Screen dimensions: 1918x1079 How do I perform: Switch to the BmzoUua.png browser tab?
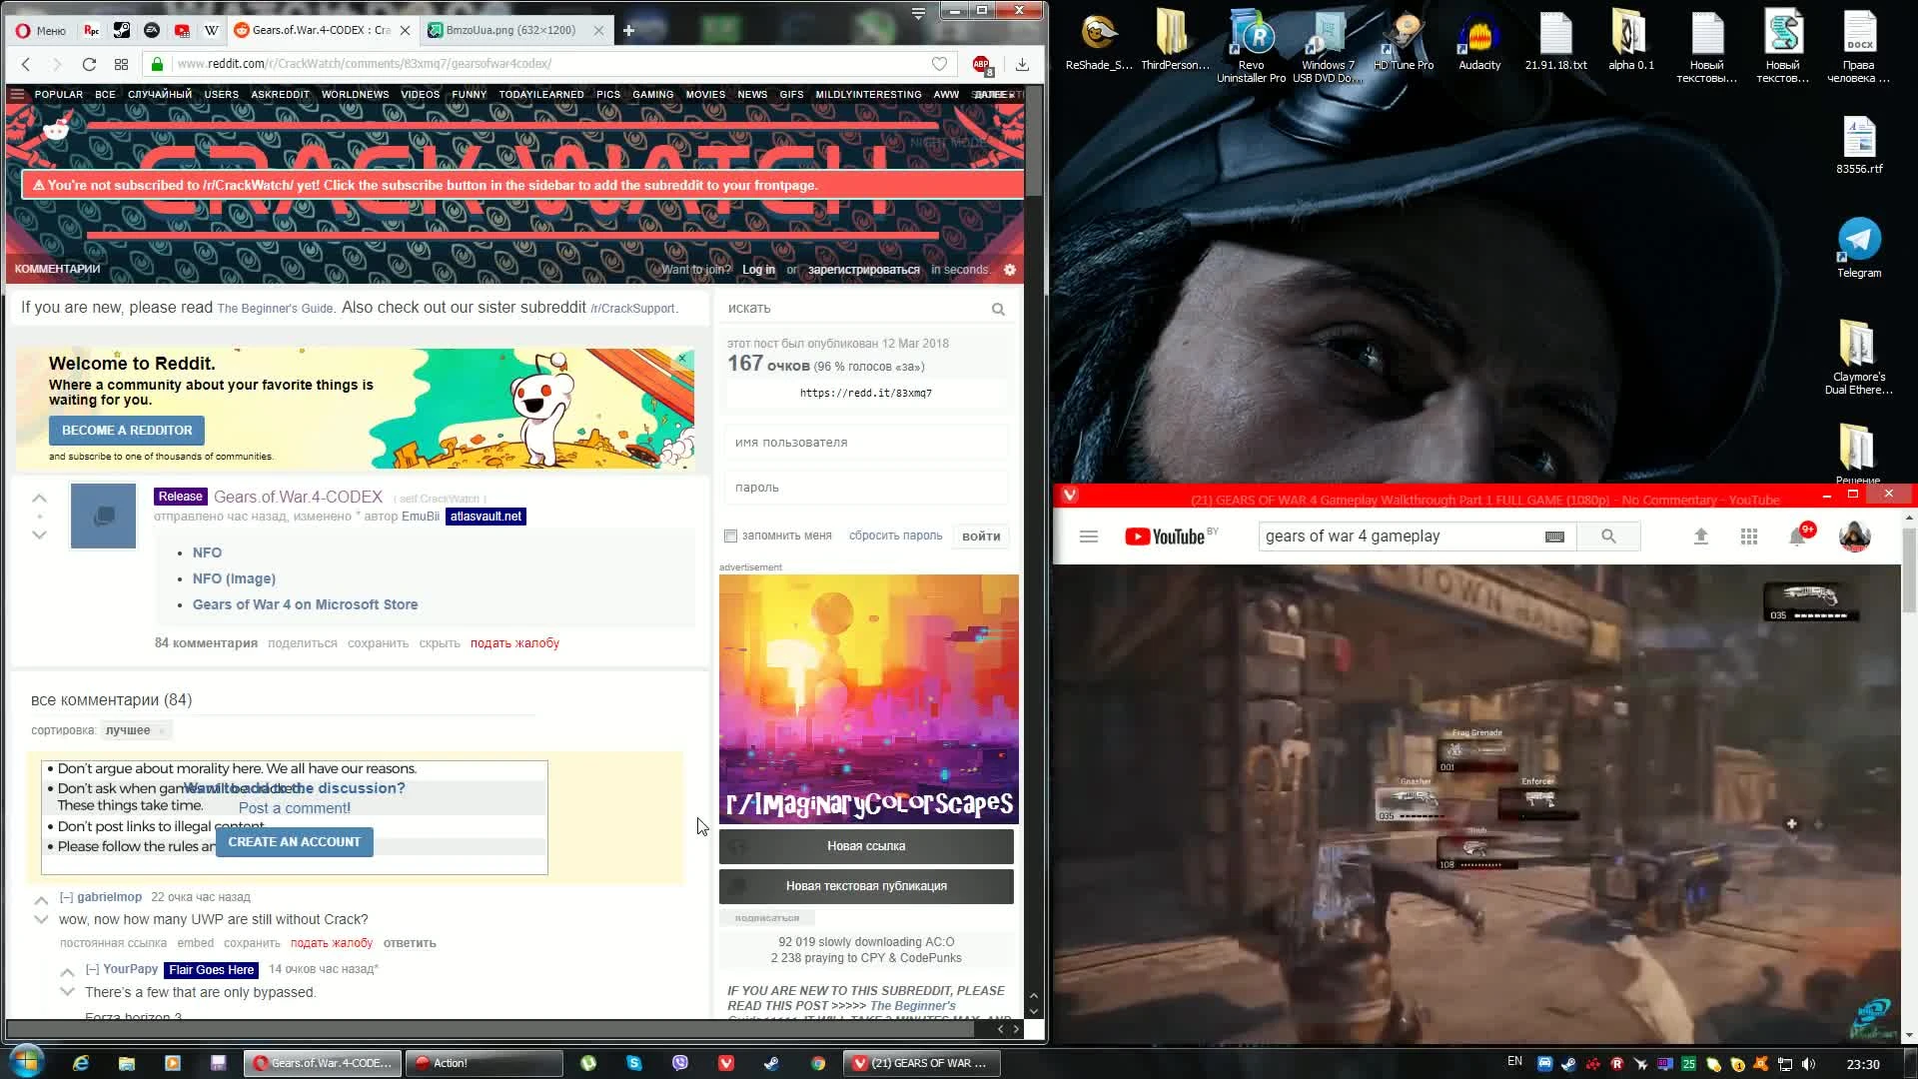coord(510,30)
